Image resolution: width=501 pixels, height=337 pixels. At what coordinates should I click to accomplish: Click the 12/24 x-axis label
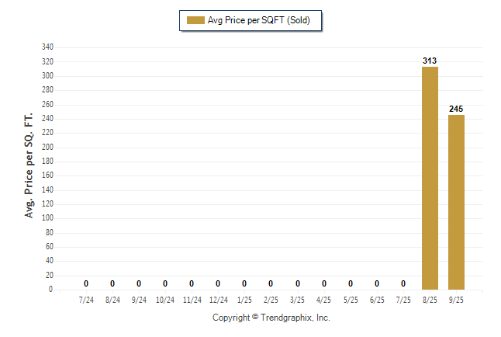coord(218,300)
